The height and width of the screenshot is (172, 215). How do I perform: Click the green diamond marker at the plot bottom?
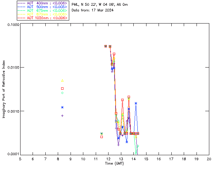click(x=136, y=153)
